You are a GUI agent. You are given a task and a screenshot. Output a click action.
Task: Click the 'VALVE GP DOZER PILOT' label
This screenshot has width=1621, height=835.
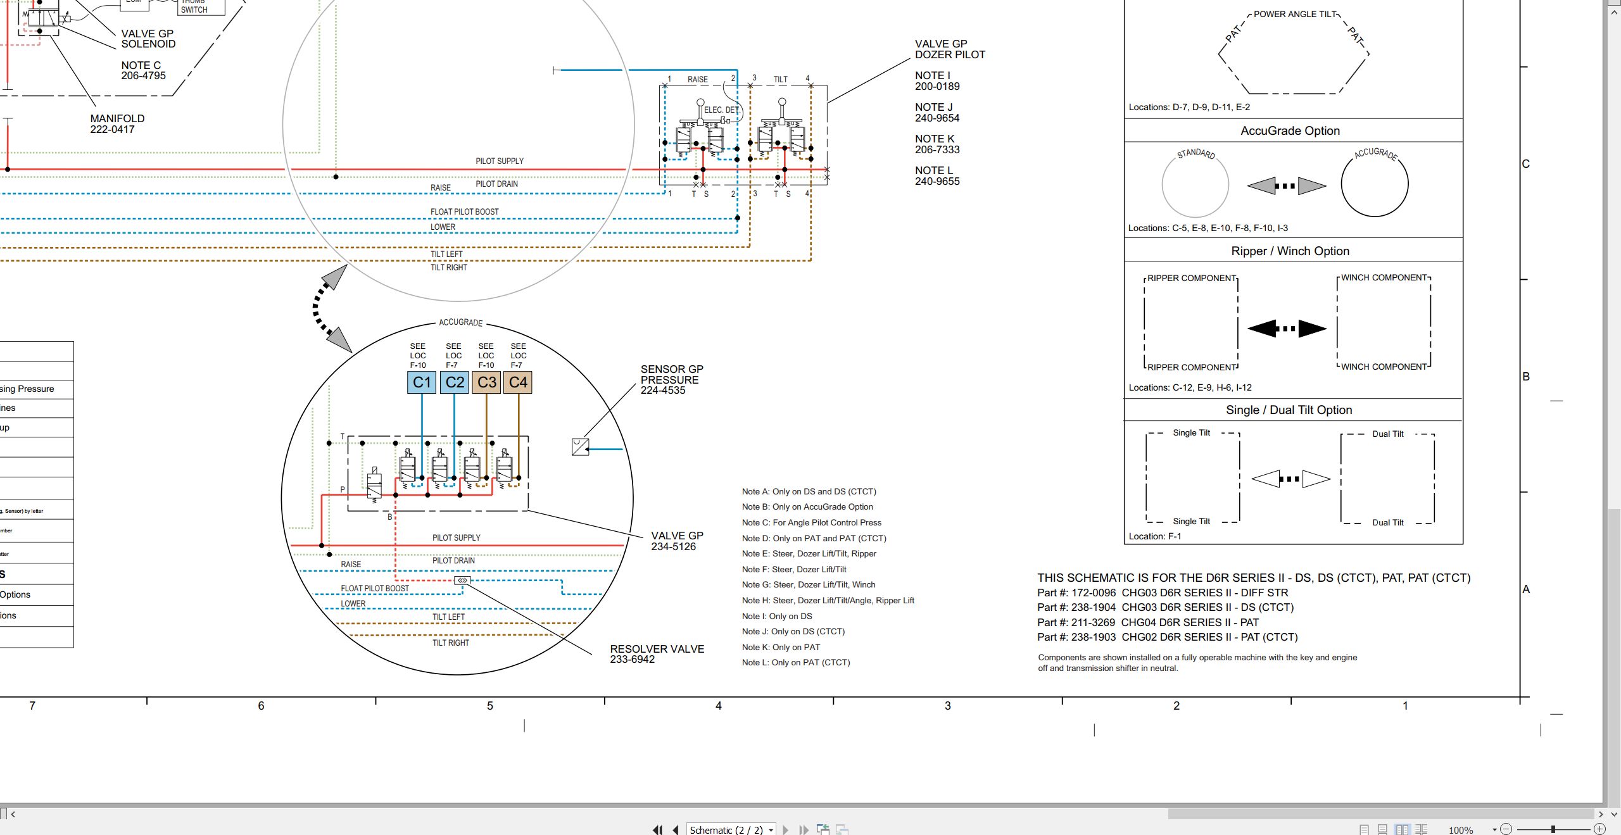click(x=950, y=49)
